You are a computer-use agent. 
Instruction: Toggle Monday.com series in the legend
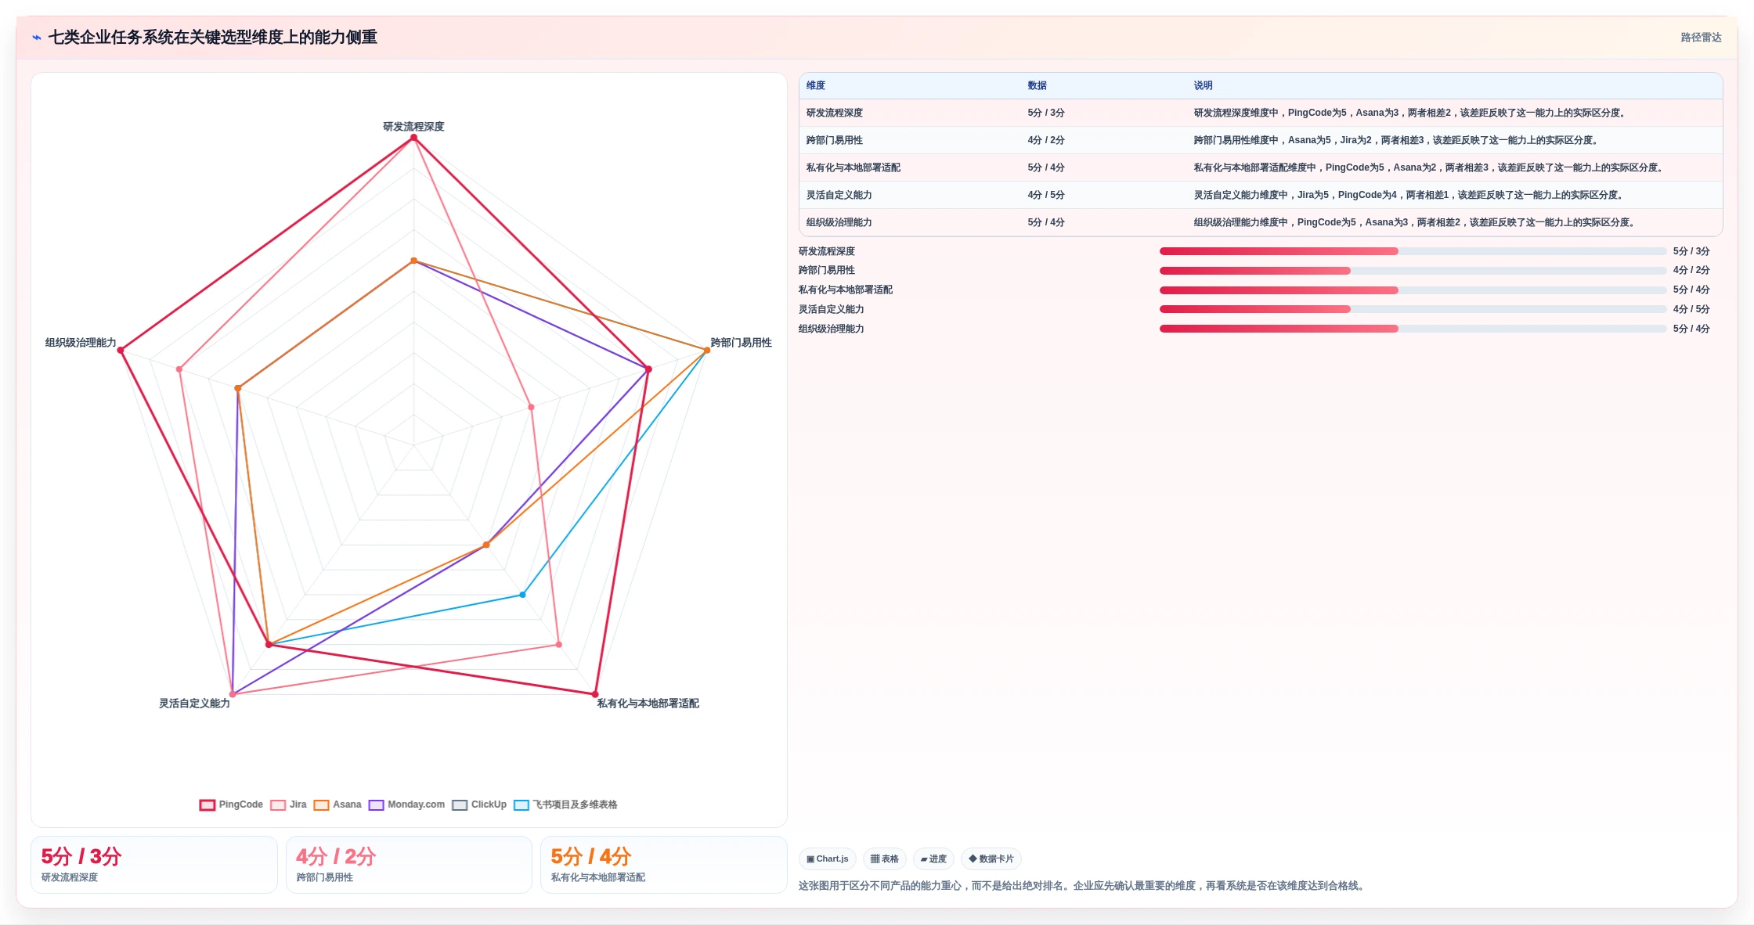406,804
